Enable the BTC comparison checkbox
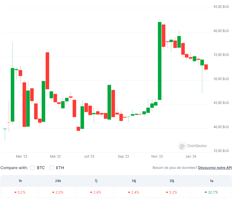This screenshot has width=238, height=200. point(32,168)
